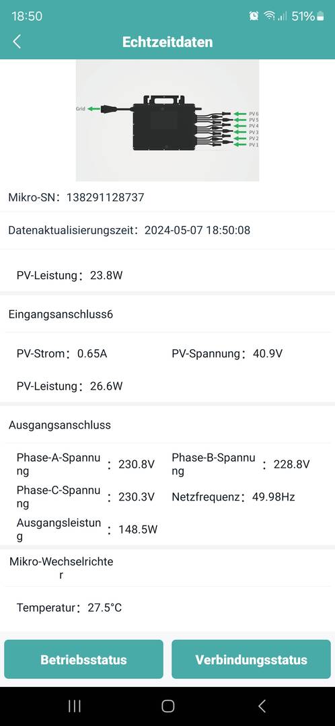
Task: Tap the battery indicator icon
Action: (321, 16)
